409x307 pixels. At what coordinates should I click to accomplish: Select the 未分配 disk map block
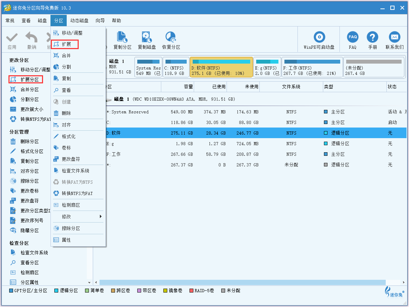373,67
